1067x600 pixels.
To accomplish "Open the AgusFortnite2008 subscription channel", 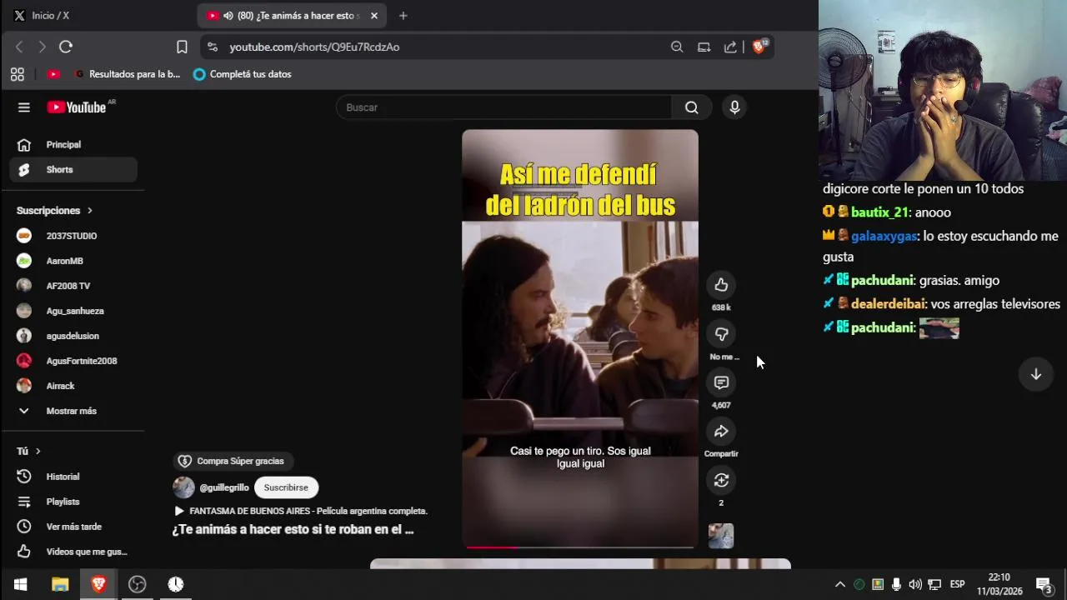I will pos(73,361).
